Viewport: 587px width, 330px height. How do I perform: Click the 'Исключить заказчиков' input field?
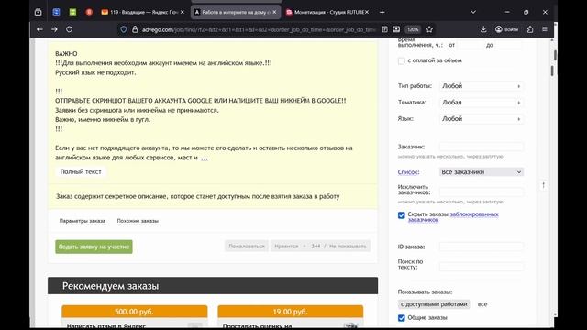(x=482, y=192)
